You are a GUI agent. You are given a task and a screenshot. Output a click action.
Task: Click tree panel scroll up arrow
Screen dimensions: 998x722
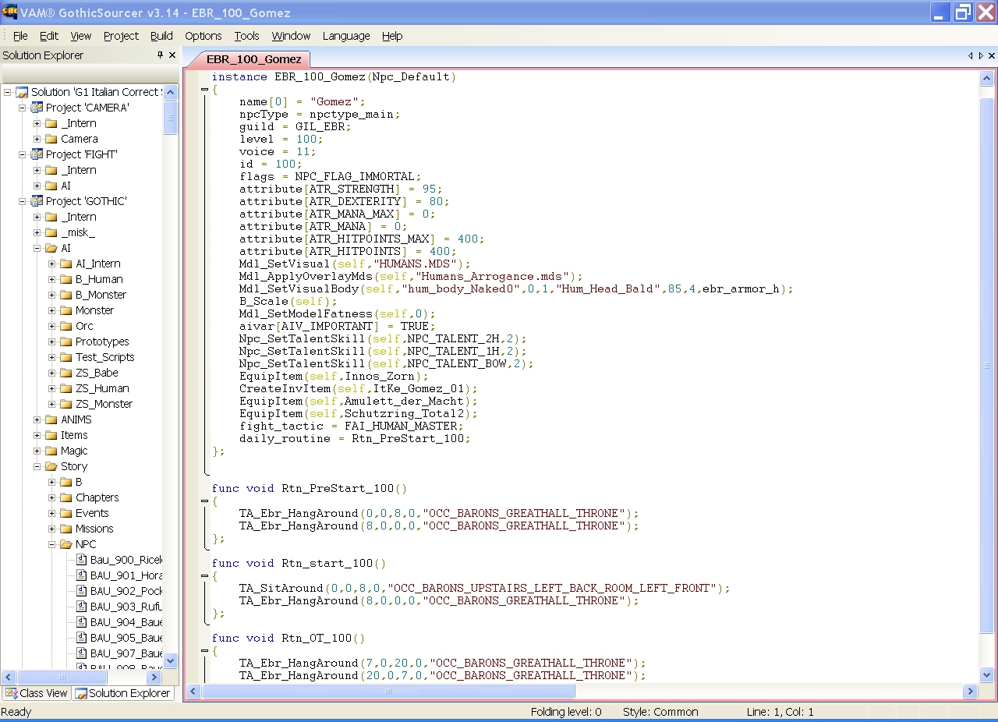click(x=171, y=92)
